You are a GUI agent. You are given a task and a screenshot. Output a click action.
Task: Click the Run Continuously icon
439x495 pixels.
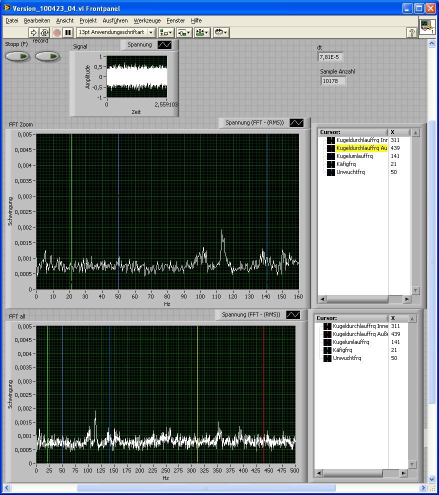pos(45,32)
